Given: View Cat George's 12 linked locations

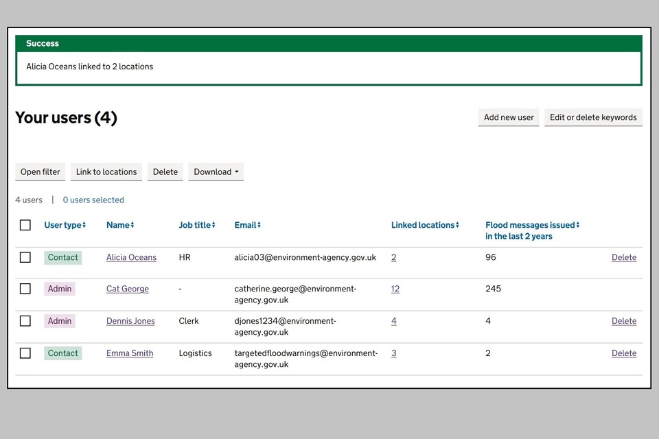Looking at the screenshot, I should click(x=395, y=289).
